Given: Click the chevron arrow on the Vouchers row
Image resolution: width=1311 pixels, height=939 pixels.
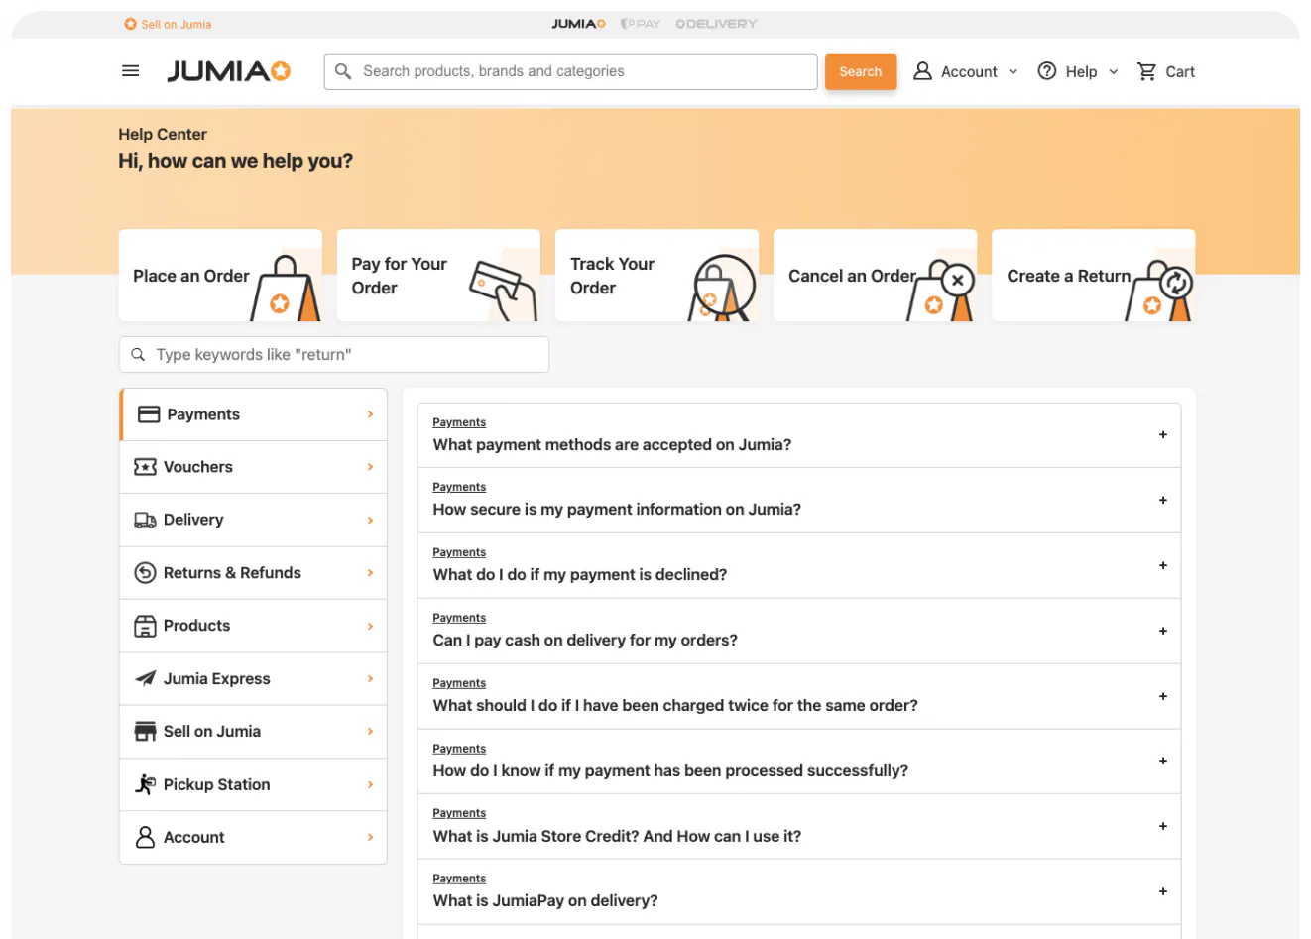Looking at the screenshot, I should pyautogui.click(x=370, y=467).
